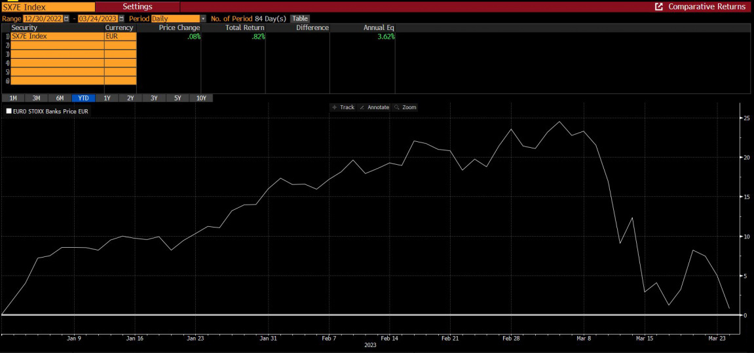Image resolution: width=754 pixels, height=353 pixels.
Task: Click the Price Change column header
Action: coord(179,28)
